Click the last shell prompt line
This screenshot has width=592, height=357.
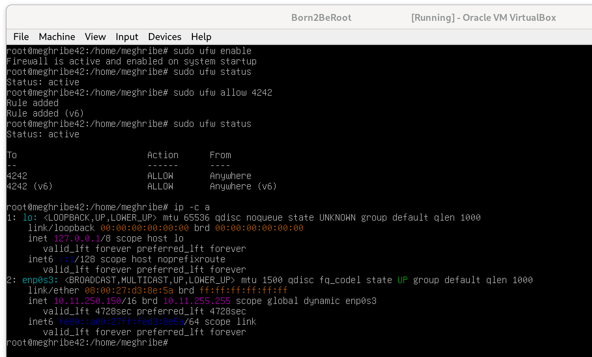[x=87, y=343]
